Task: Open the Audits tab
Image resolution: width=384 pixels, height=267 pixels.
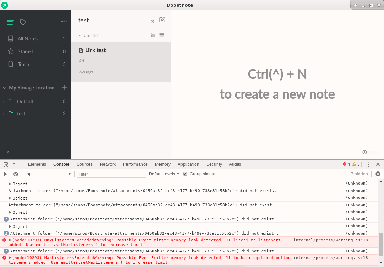Action: (235, 164)
